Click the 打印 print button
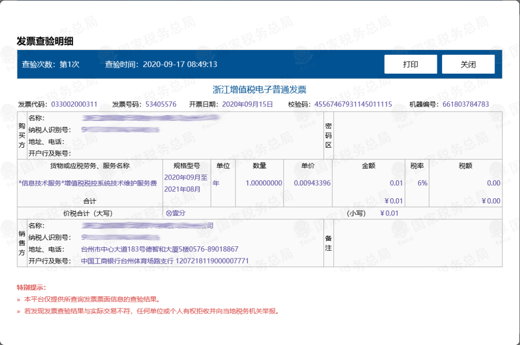This screenshot has height=345, width=520. (x=411, y=64)
